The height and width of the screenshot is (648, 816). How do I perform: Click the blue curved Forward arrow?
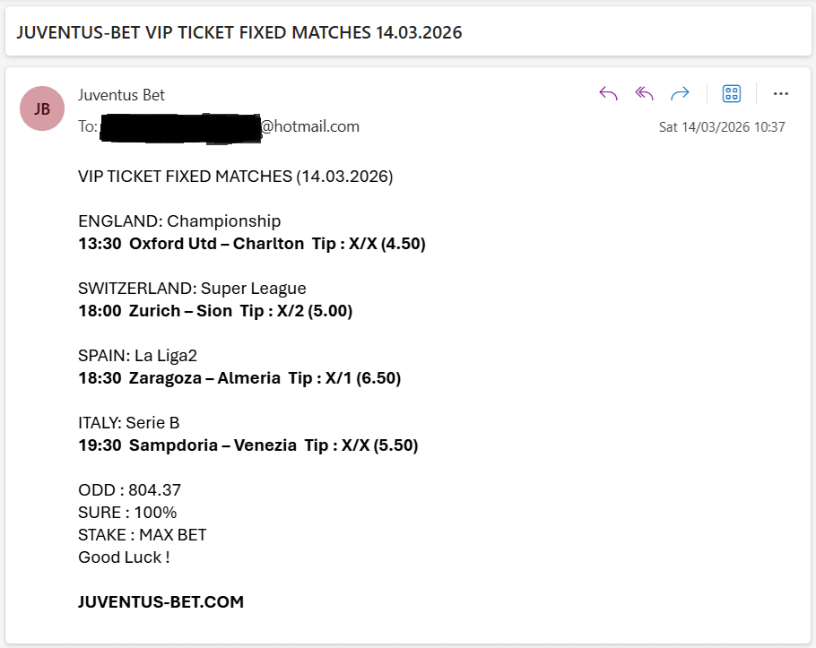680,92
